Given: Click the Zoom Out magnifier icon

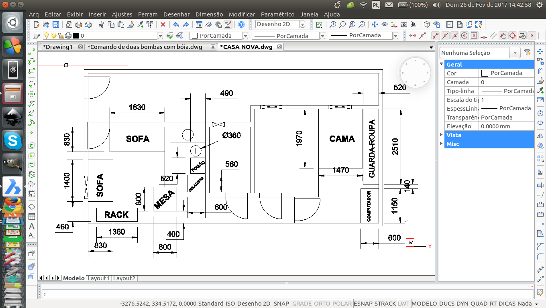Looking at the screenshot, I should point(342,24).
